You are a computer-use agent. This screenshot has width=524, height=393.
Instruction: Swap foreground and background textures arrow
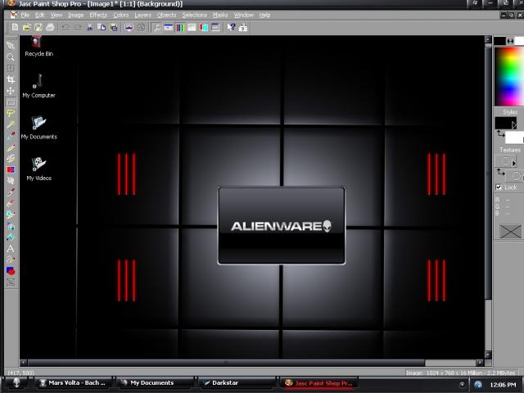[x=500, y=172]
